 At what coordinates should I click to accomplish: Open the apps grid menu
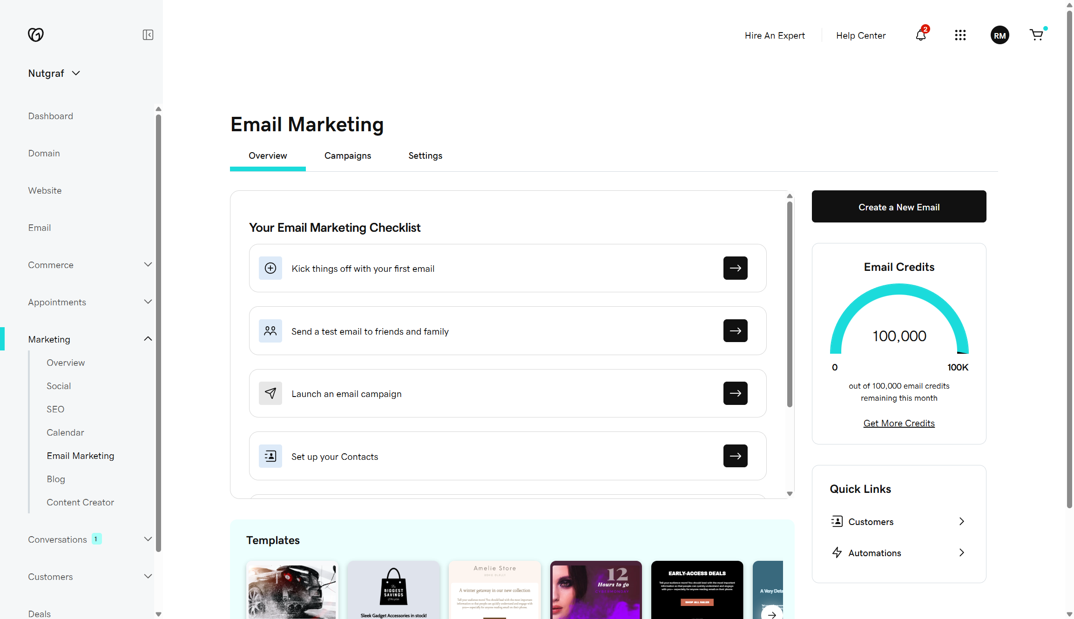click(x=960, y=35)
